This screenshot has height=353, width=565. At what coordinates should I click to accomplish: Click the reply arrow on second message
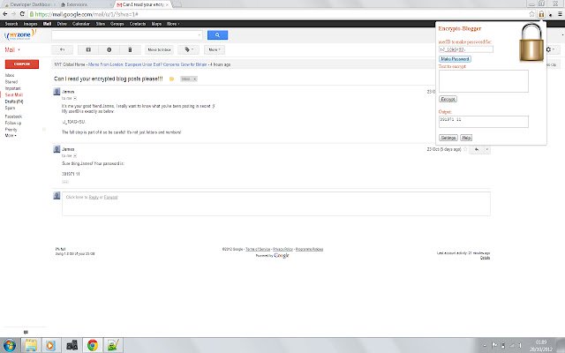pos(477,149)
